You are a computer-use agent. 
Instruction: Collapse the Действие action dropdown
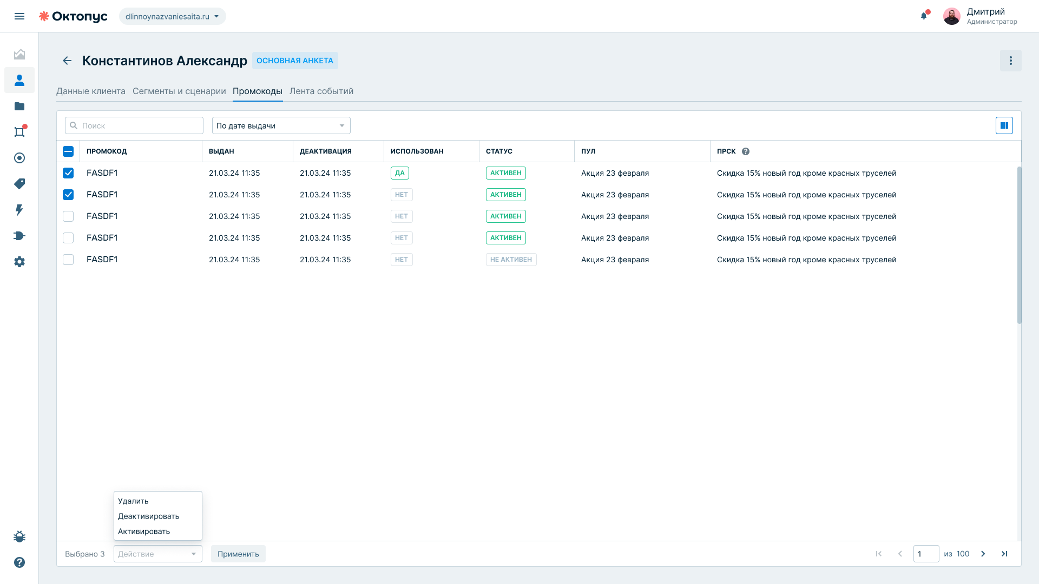[x=158, y=554]
